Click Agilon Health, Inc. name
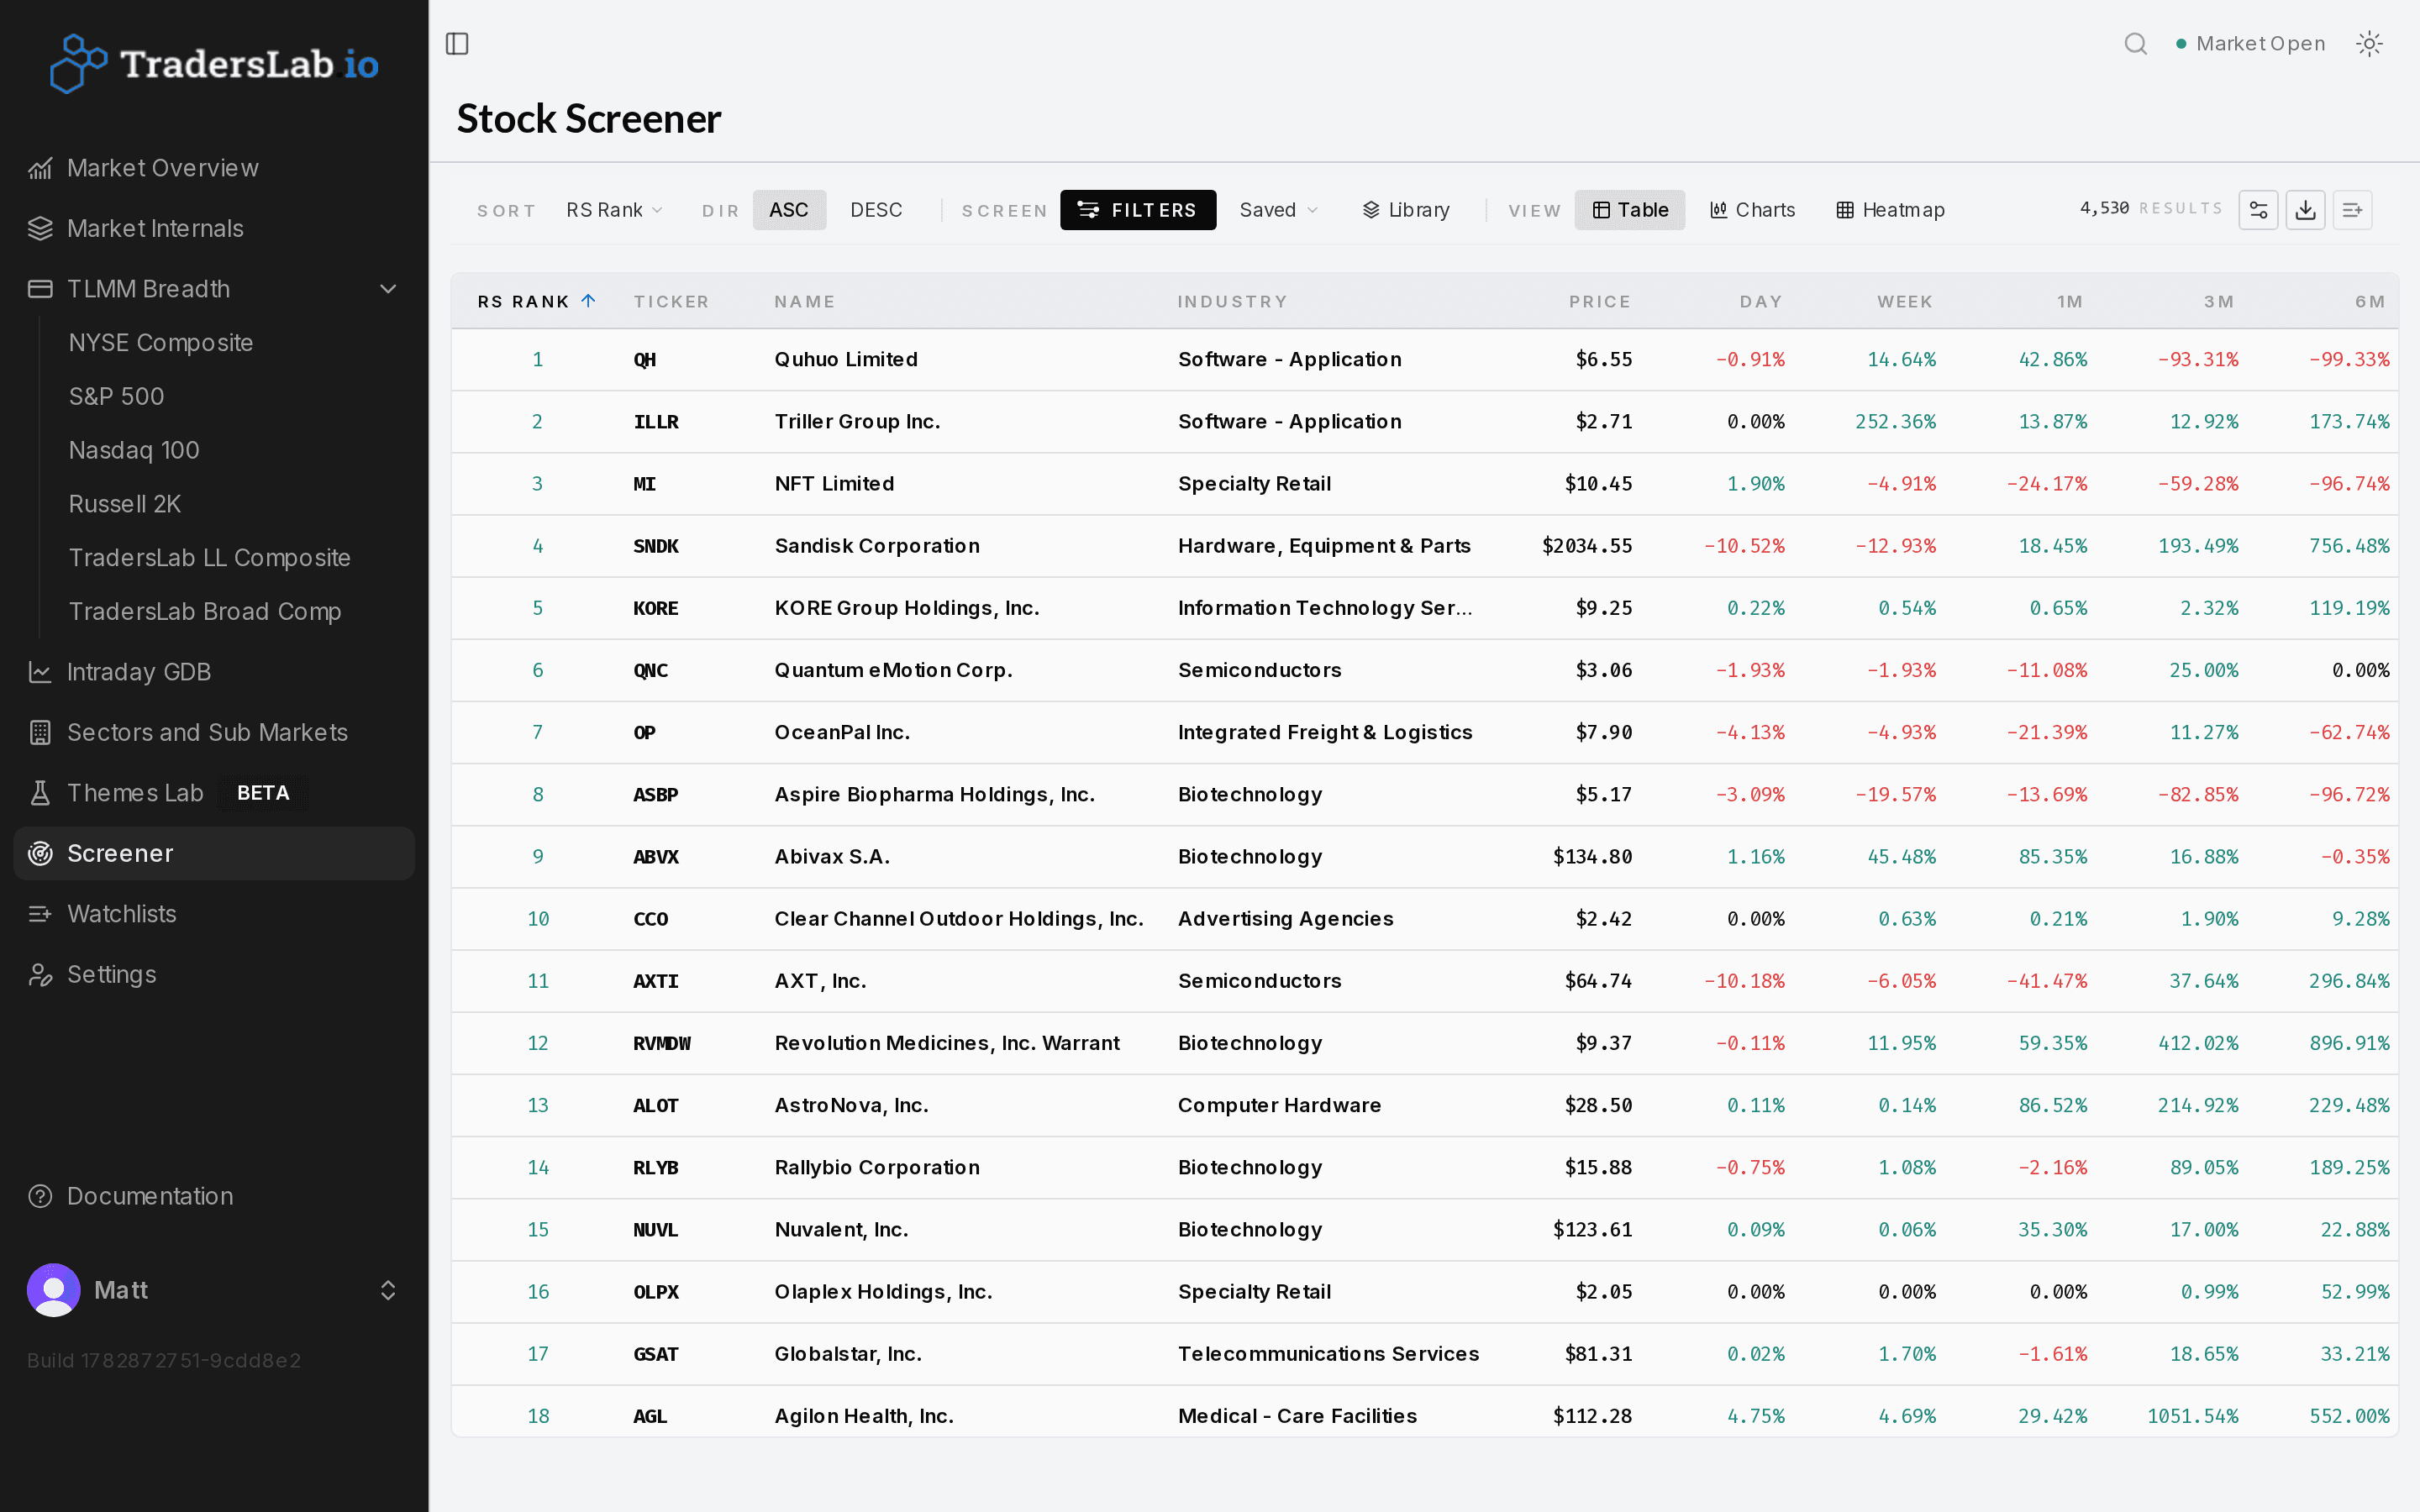The image size is (2420, 1512). 864,1416
